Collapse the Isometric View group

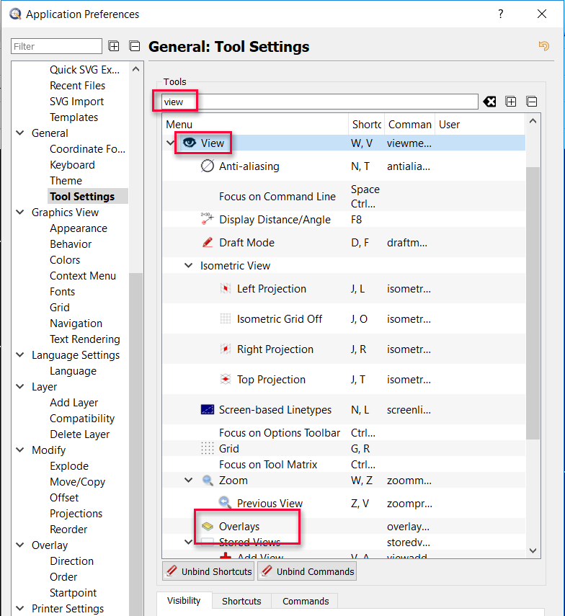tap(189, 266)
